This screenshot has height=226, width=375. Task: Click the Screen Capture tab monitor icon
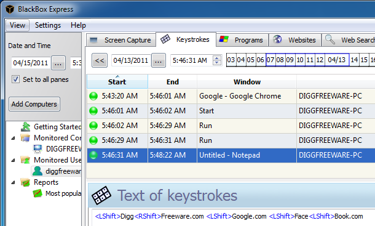(93, 40)
